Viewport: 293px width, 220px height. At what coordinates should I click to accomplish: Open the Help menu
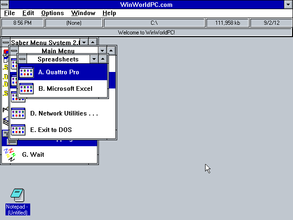click(109, 13)
